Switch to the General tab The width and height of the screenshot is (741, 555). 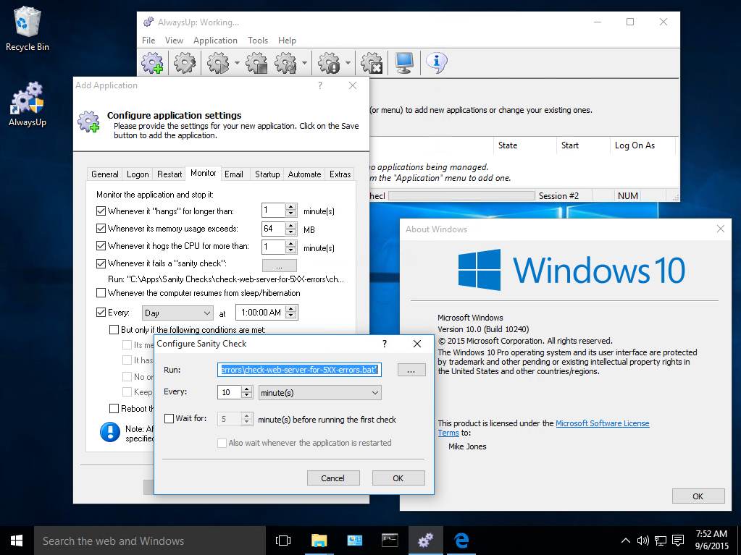105,174
